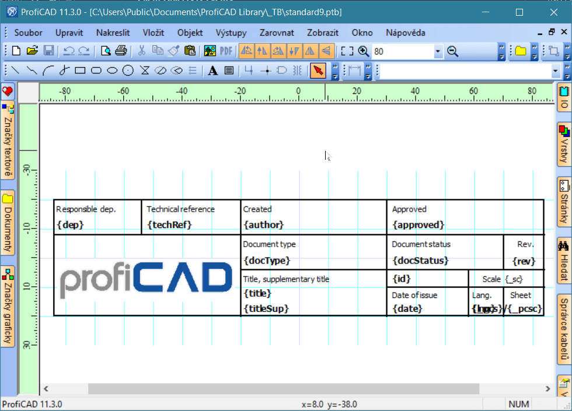Toggle the orange horizontal mirror button

pos(310,51)
